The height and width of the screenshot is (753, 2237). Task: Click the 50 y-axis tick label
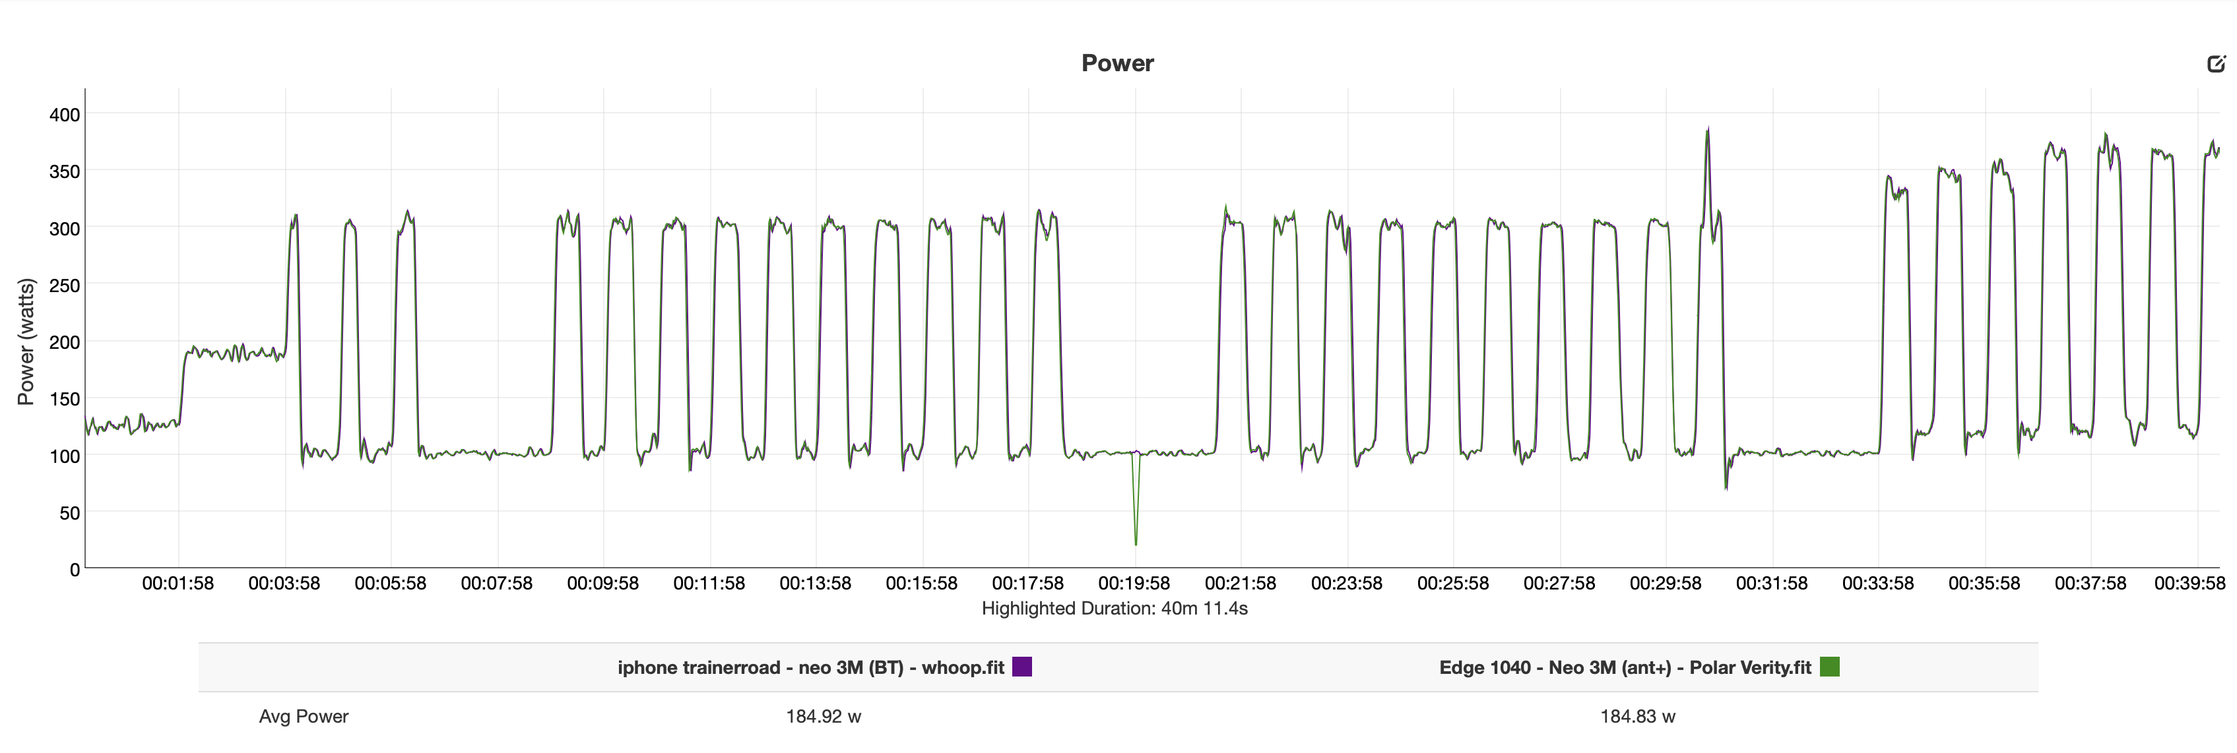(x=69, y=514)
